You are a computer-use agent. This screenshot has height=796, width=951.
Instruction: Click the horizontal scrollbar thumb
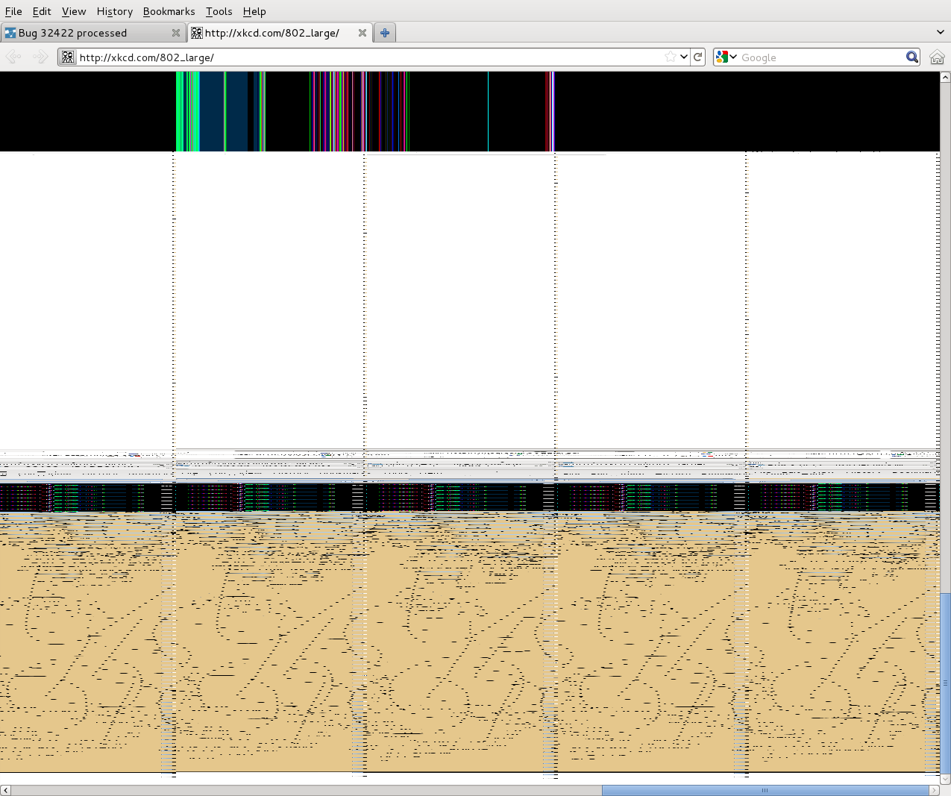pos(765,790)
